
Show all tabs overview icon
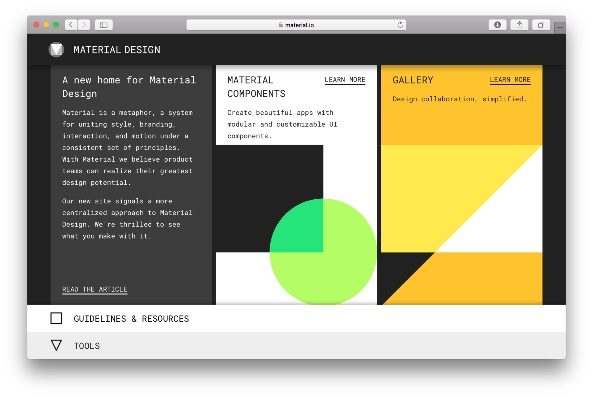[541, 25]
